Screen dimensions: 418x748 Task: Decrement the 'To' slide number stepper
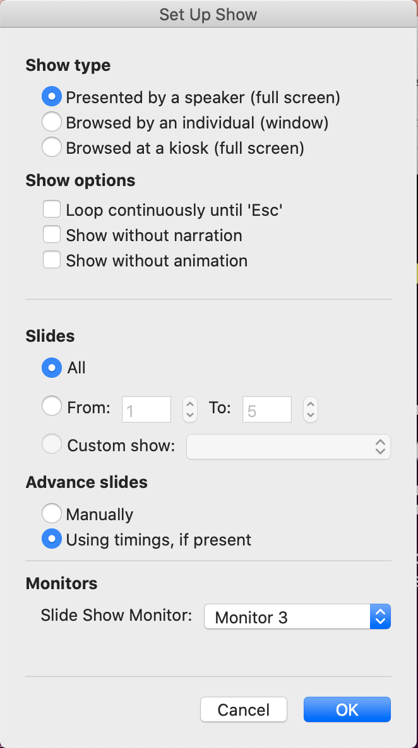310,415
